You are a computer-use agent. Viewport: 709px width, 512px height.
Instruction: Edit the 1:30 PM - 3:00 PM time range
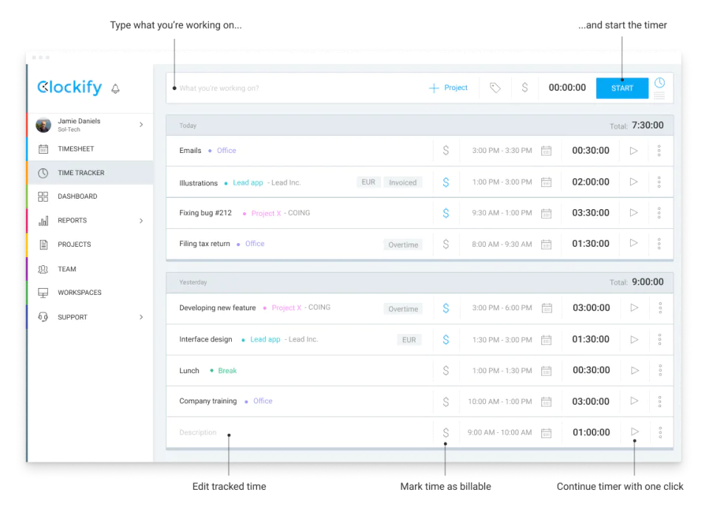[x=502, y=340]
